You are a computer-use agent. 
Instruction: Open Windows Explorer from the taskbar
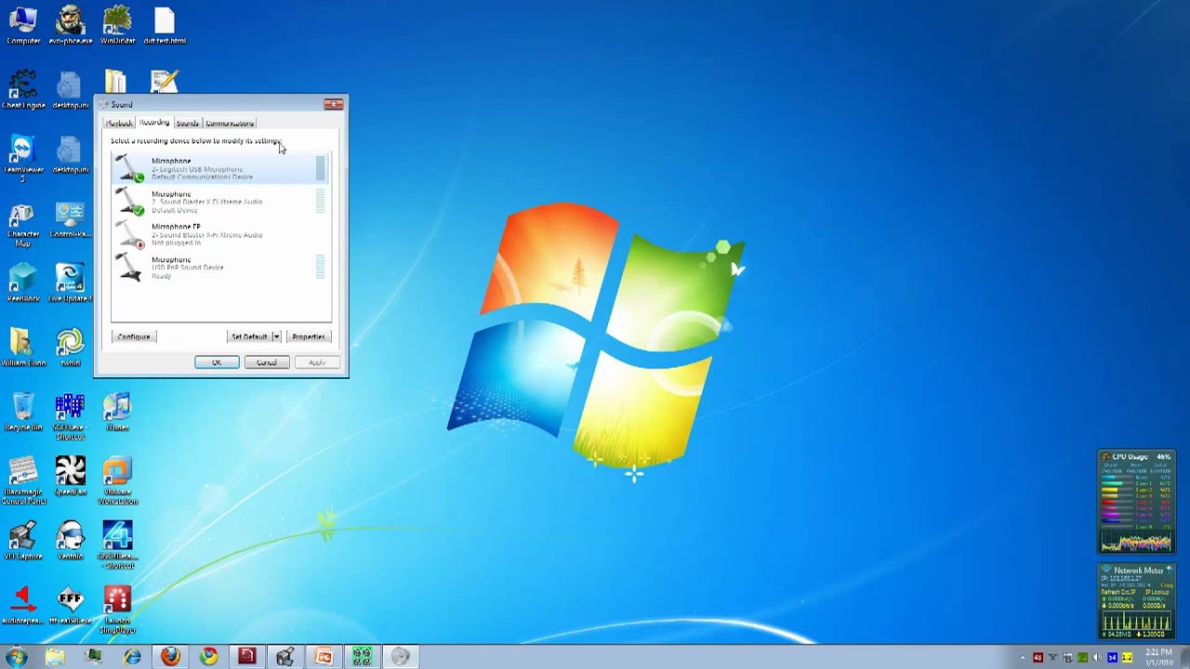55,657
